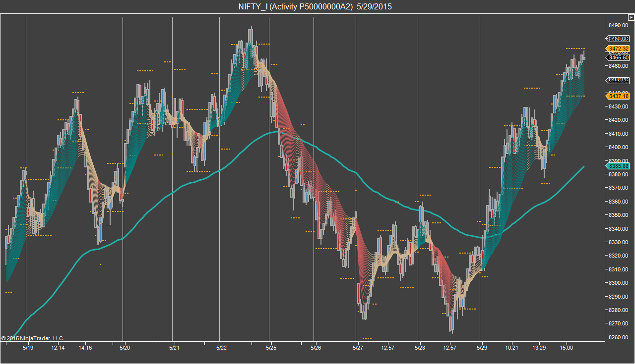The width and height of the screenshot is (635, 364).
Task: Click the 8420.00 price axis label
Action: [x=619, y=120]
